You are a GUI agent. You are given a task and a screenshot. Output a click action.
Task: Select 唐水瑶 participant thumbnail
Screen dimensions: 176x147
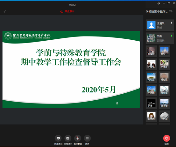coord(164,103)
